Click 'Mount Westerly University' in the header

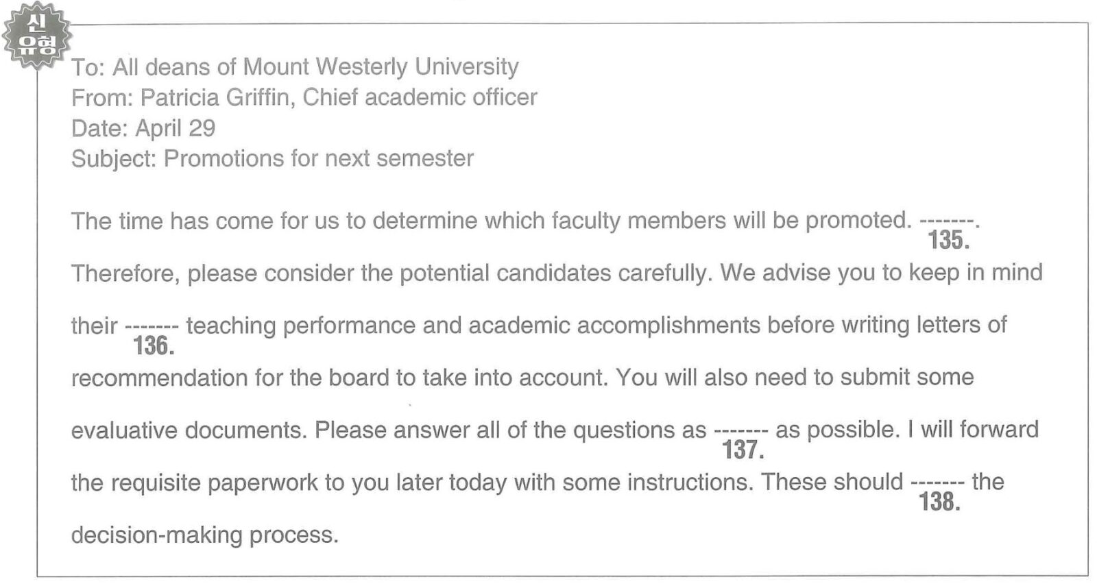(x=381, y=67)
